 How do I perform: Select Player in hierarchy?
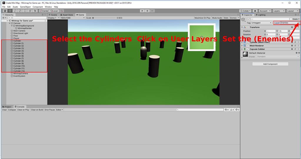click(x=16, y=38)
